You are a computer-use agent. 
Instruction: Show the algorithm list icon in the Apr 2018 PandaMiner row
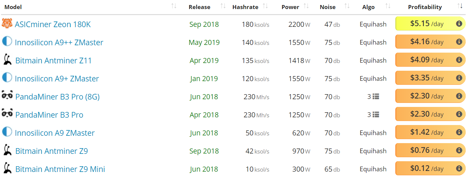click(x=376, y=115)
